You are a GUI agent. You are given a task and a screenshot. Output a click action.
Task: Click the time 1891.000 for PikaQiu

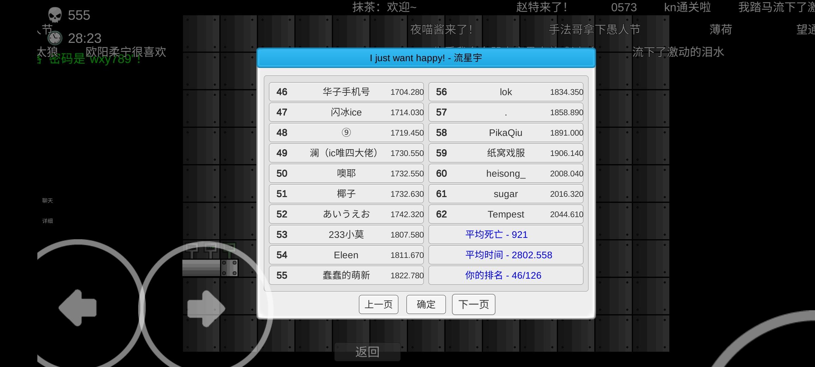coord(566,133)
